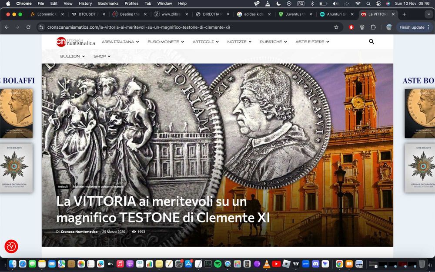The image size is (435, 272).
Task: Expand ARTICOLI menu
Action: (x=206, y=42)
